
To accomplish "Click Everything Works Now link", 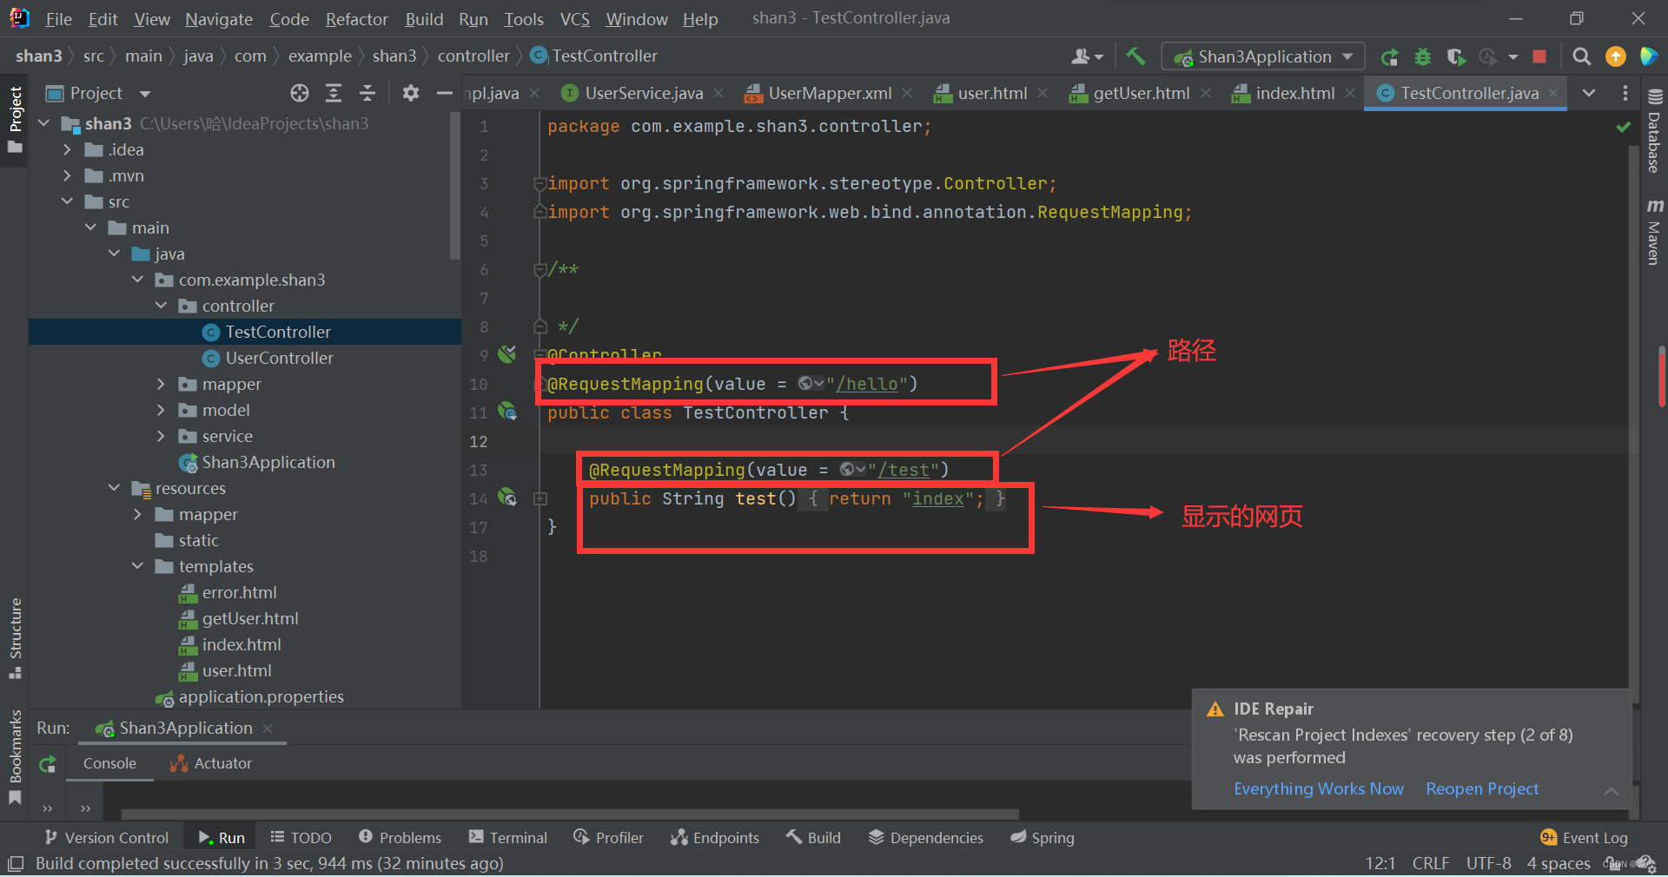I will click(x=1318, y=788).
